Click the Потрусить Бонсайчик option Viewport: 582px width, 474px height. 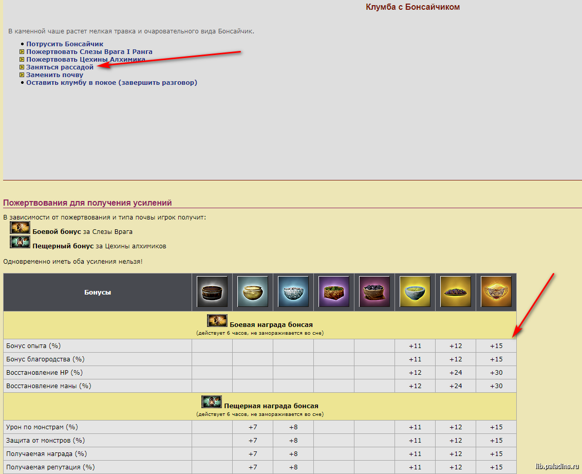tap(65, 44)
